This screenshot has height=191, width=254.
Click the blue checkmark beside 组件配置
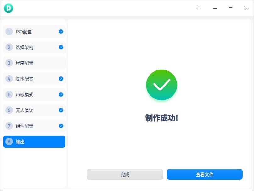[x=61, y=126]
